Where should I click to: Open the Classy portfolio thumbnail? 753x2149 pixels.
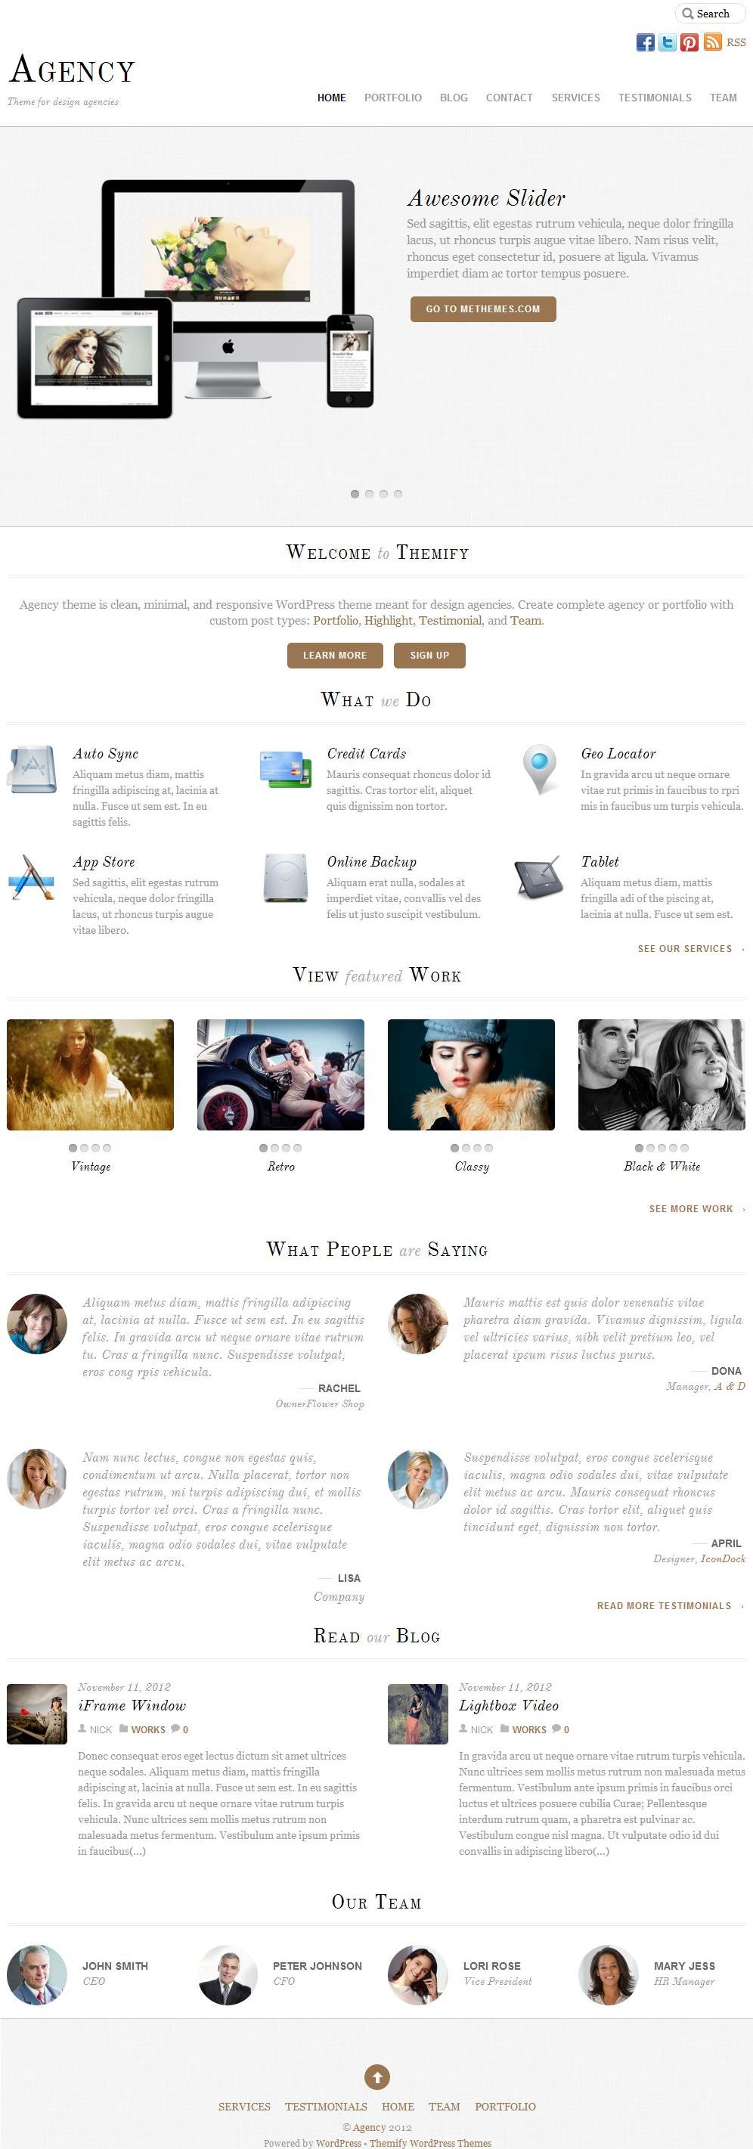(471, 1074)
